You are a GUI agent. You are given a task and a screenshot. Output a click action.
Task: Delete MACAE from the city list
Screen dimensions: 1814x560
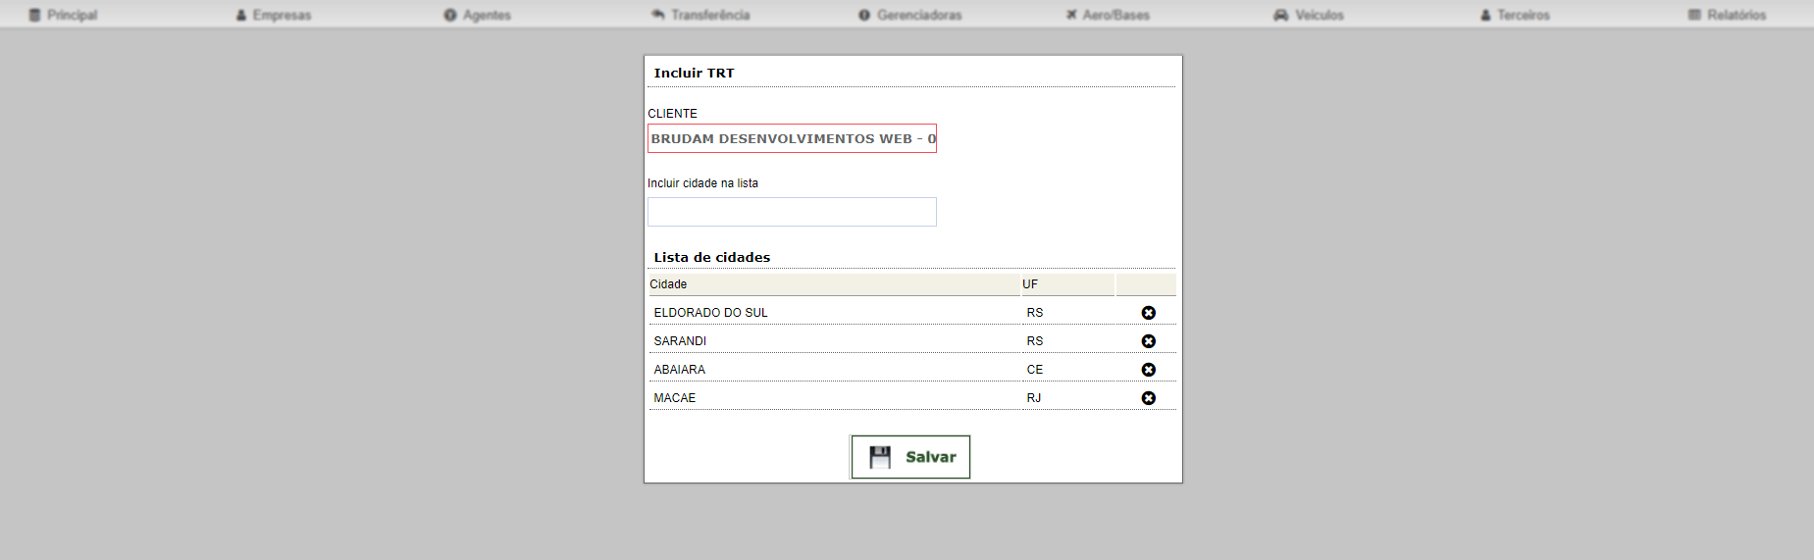(1148, 398)
